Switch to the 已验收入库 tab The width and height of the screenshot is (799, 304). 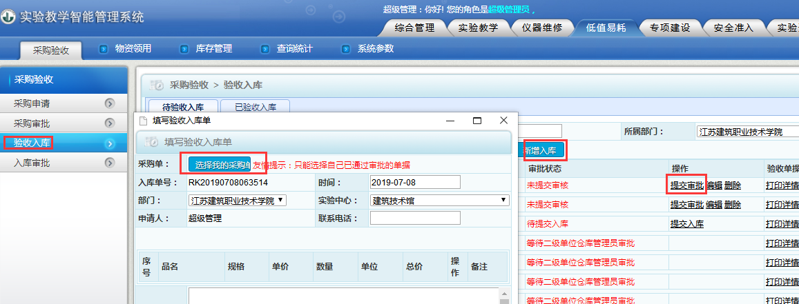[x=256, y=108]
